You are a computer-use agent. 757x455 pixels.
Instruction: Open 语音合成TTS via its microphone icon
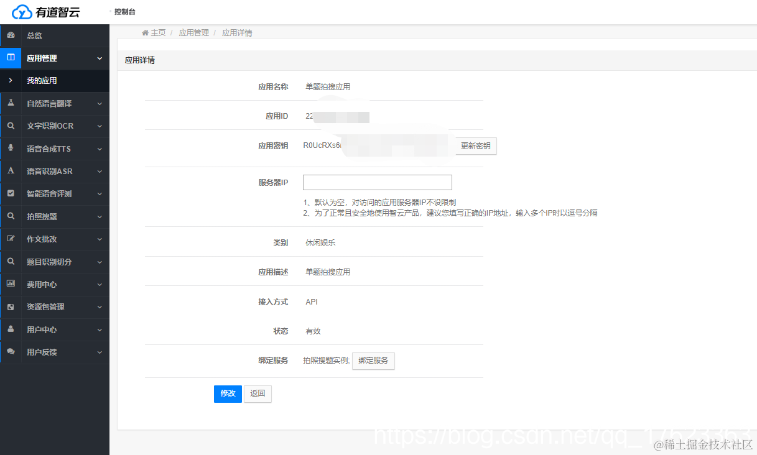pyautogui.click(x=10, y=149)
